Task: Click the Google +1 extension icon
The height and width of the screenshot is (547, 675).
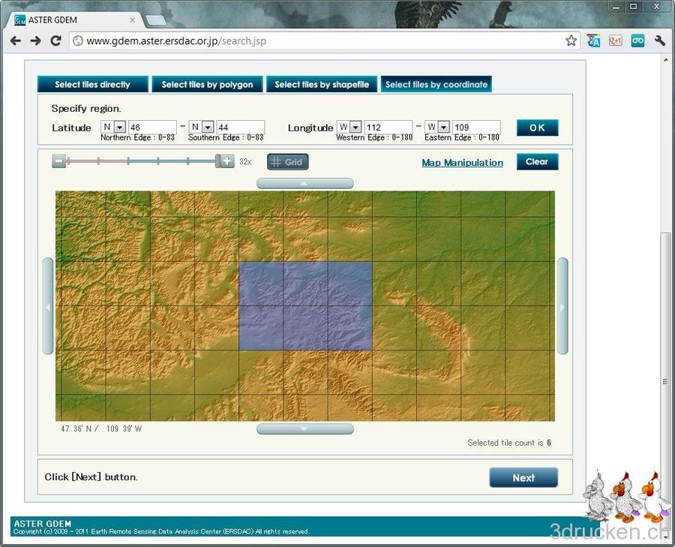Action: tap(616, 41)
